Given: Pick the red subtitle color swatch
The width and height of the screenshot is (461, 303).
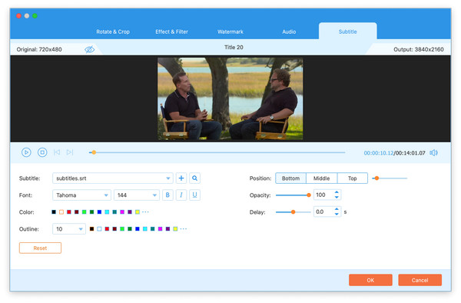Looking at the screenshot, I should tap(69, 211).
